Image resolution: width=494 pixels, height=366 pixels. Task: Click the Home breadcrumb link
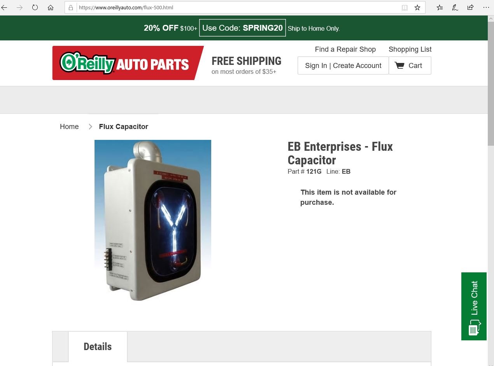69,127
